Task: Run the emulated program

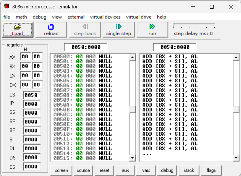Action: point(152,30)
